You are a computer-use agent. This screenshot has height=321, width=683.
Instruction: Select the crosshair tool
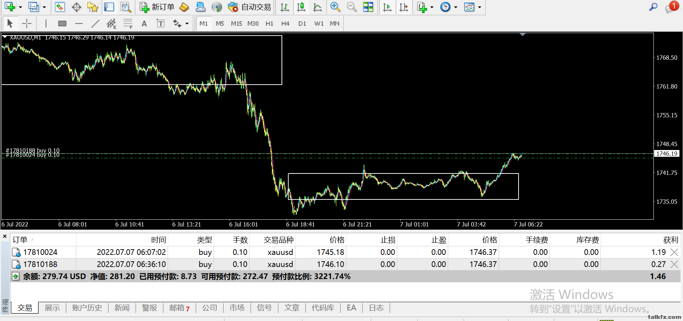click(27, 23)
